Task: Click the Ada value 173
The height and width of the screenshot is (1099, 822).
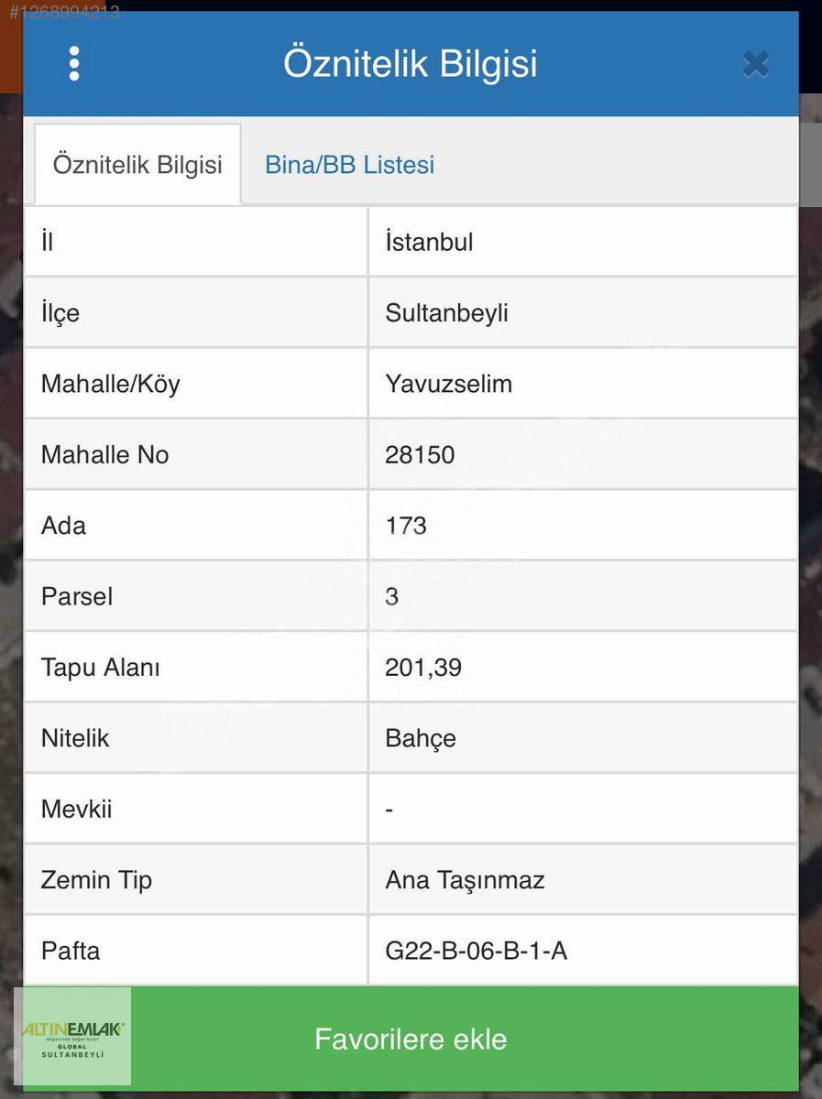Action: 406,526
